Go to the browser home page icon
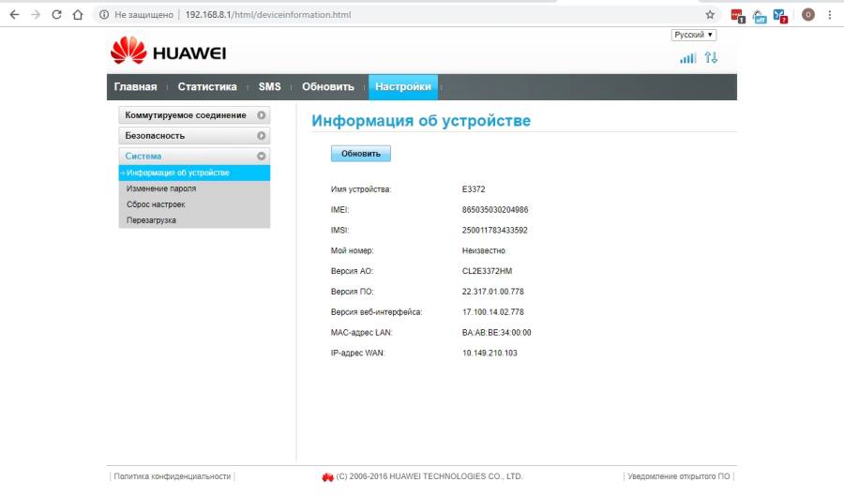 [x=78, y=15]
